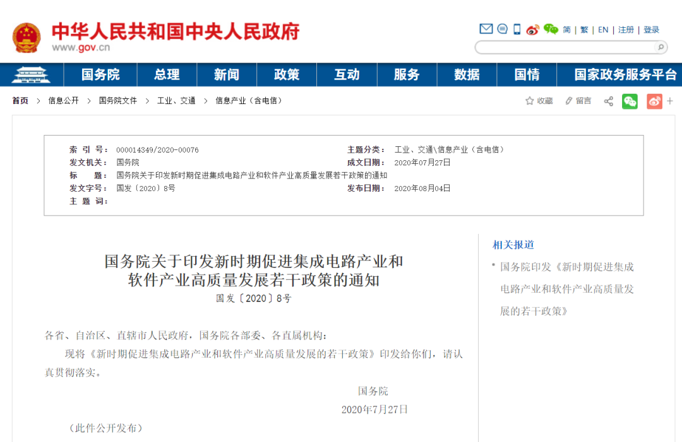Share via the red Weibo square button
This screenshot has width=682, height=442.
click(x=654, y=101)
